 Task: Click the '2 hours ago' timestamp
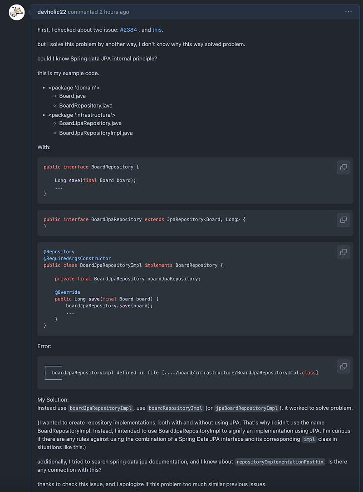pyautogui.click(x=114, y=12)
